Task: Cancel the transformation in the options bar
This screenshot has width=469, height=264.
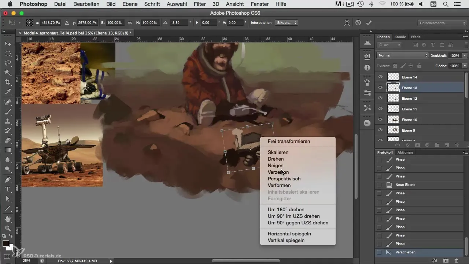Action: [x=358, y=23]
